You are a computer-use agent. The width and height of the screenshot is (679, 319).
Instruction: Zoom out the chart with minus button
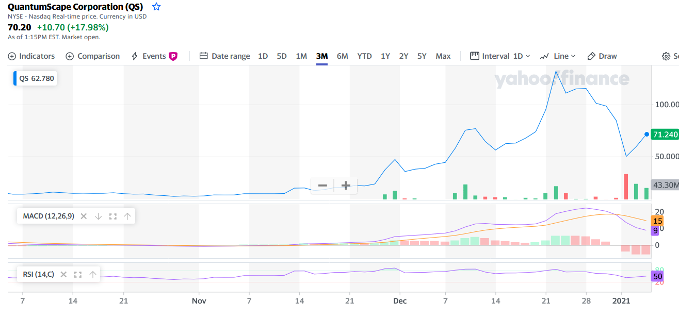322,186
